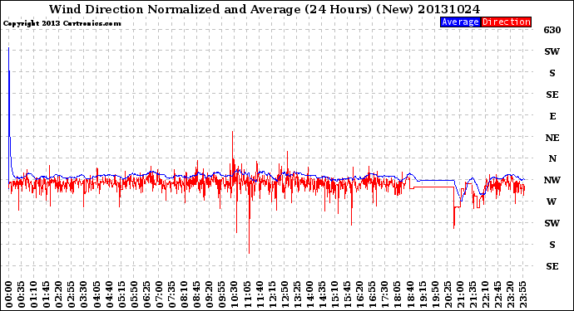
Task: Click the '02:20' time axis label
Action: (x=59, y=294)
